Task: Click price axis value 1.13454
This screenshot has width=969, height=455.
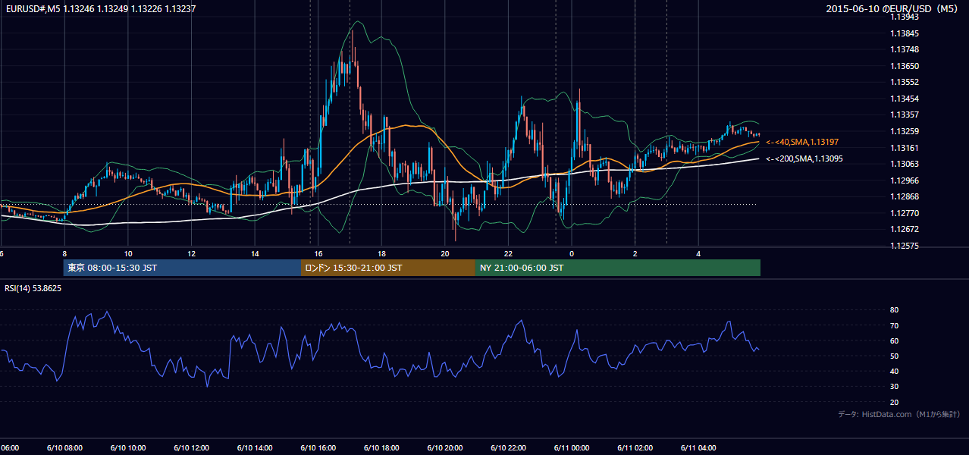Action: click(x=905, y=99)
